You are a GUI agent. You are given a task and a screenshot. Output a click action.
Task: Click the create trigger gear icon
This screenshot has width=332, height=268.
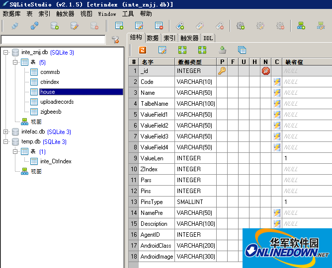point(241,26)
